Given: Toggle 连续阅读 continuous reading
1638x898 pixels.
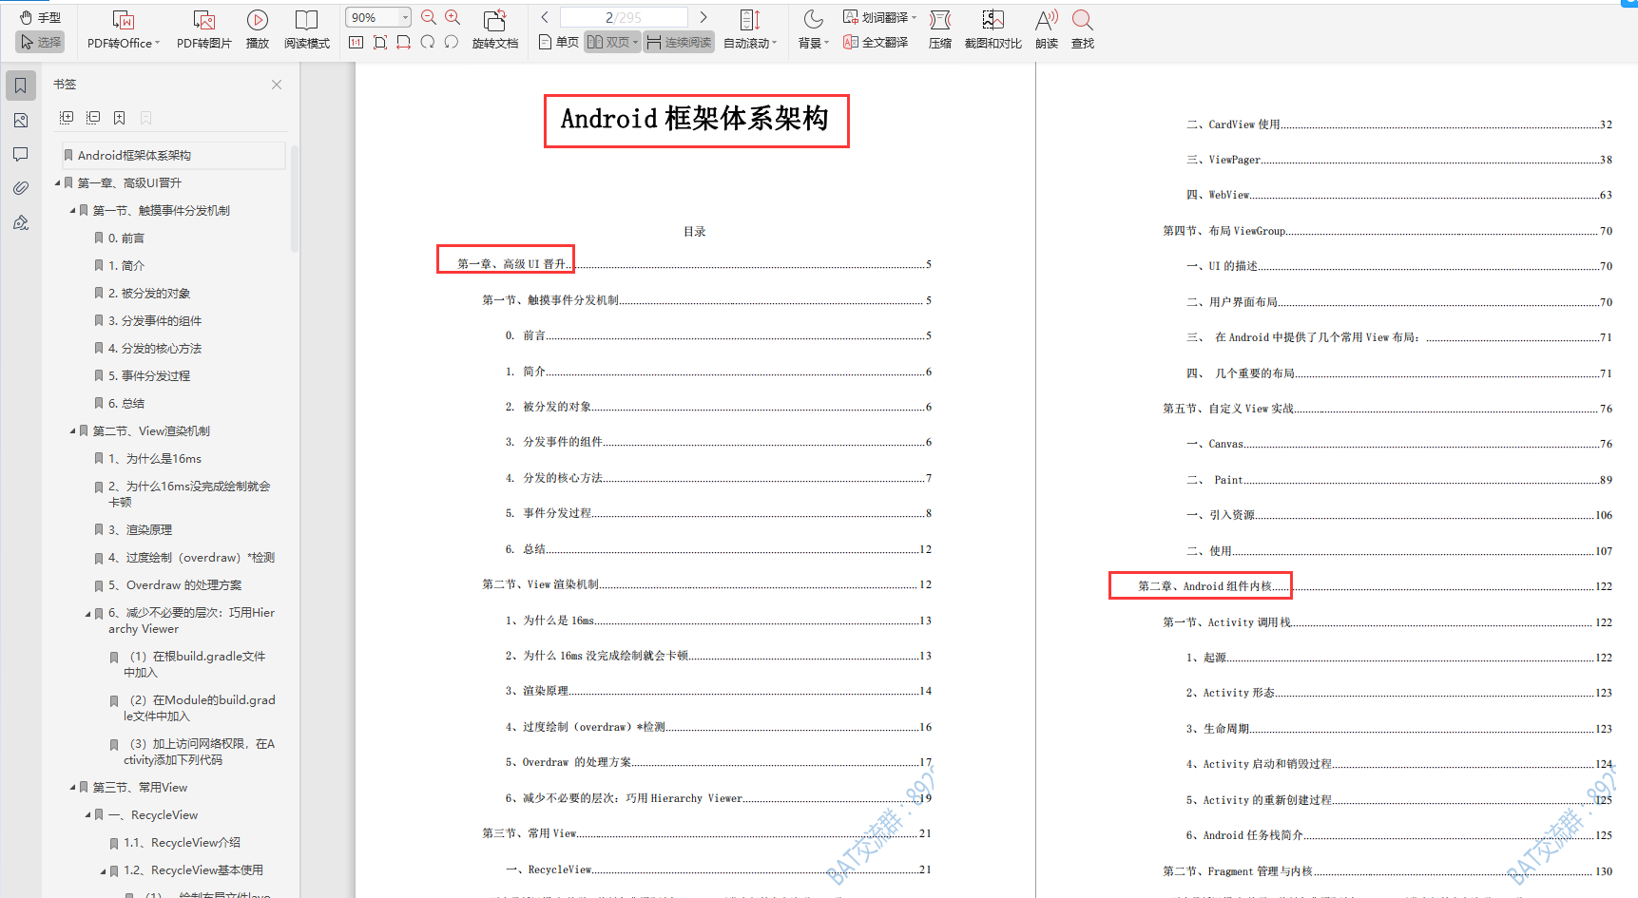Looking at the screenshot, I should coord(679,42).
